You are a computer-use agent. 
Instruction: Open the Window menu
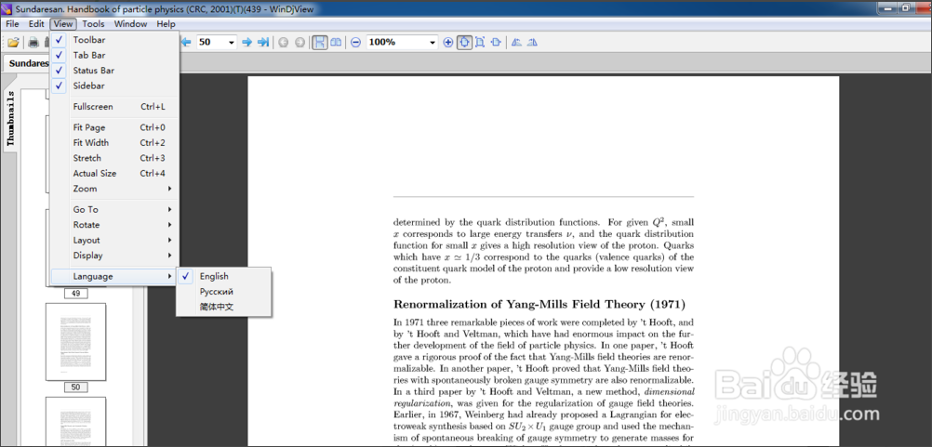[131, 24]
